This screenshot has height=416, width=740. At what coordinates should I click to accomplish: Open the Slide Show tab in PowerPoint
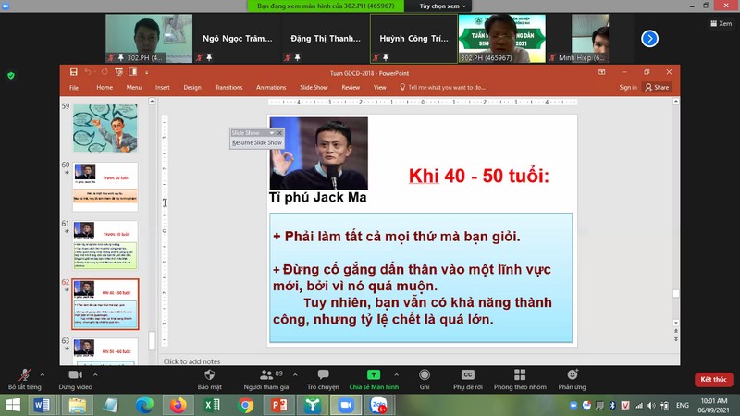(x=314, y=87)
